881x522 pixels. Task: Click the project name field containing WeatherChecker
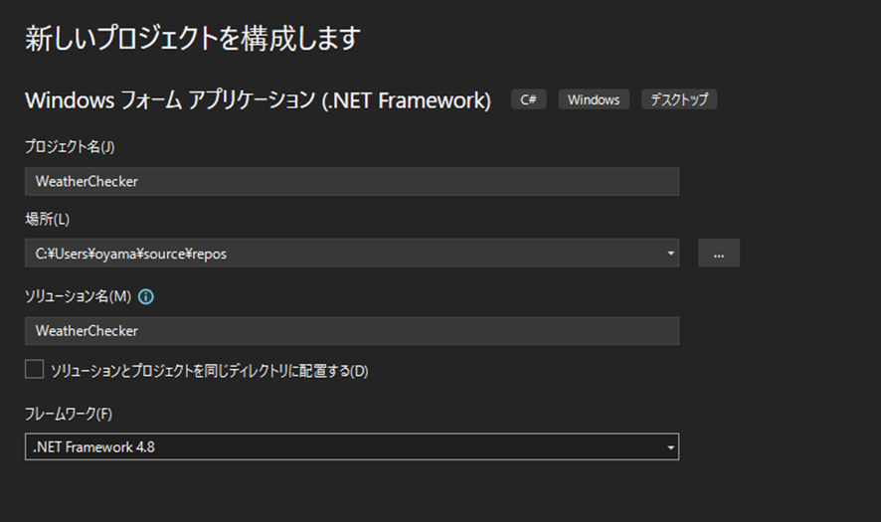tap(352, 182)
